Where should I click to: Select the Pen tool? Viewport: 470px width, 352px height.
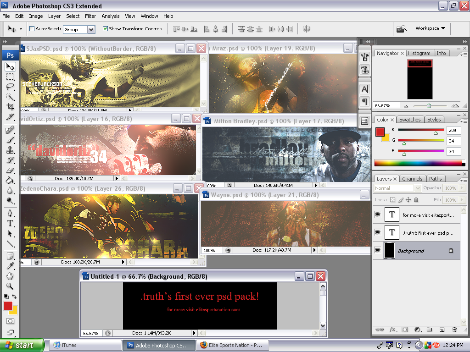[x=10, y=213]
